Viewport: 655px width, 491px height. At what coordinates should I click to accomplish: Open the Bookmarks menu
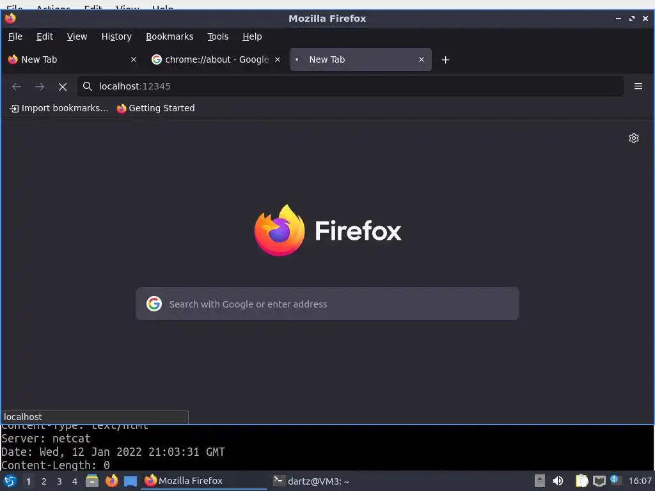(169, 36)
